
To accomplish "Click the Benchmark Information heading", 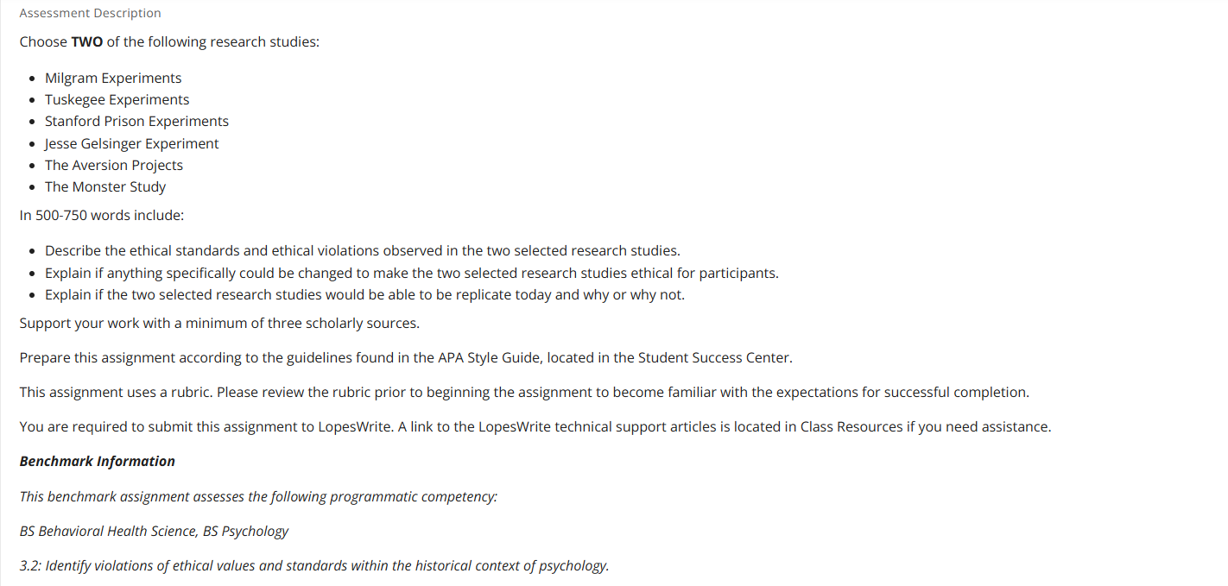I will 98,461.
